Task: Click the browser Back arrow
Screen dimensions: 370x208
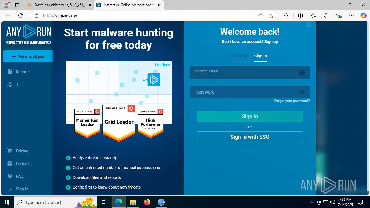Action: [x=8, y=16]
